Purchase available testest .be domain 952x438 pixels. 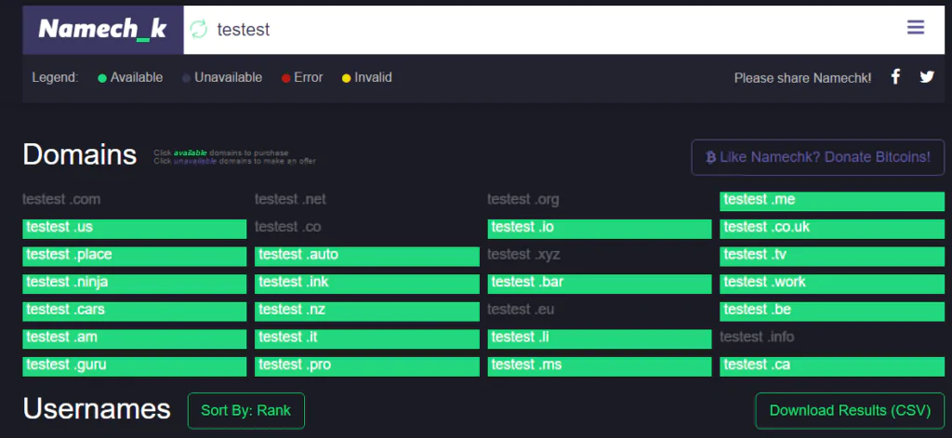click(832, 312)
